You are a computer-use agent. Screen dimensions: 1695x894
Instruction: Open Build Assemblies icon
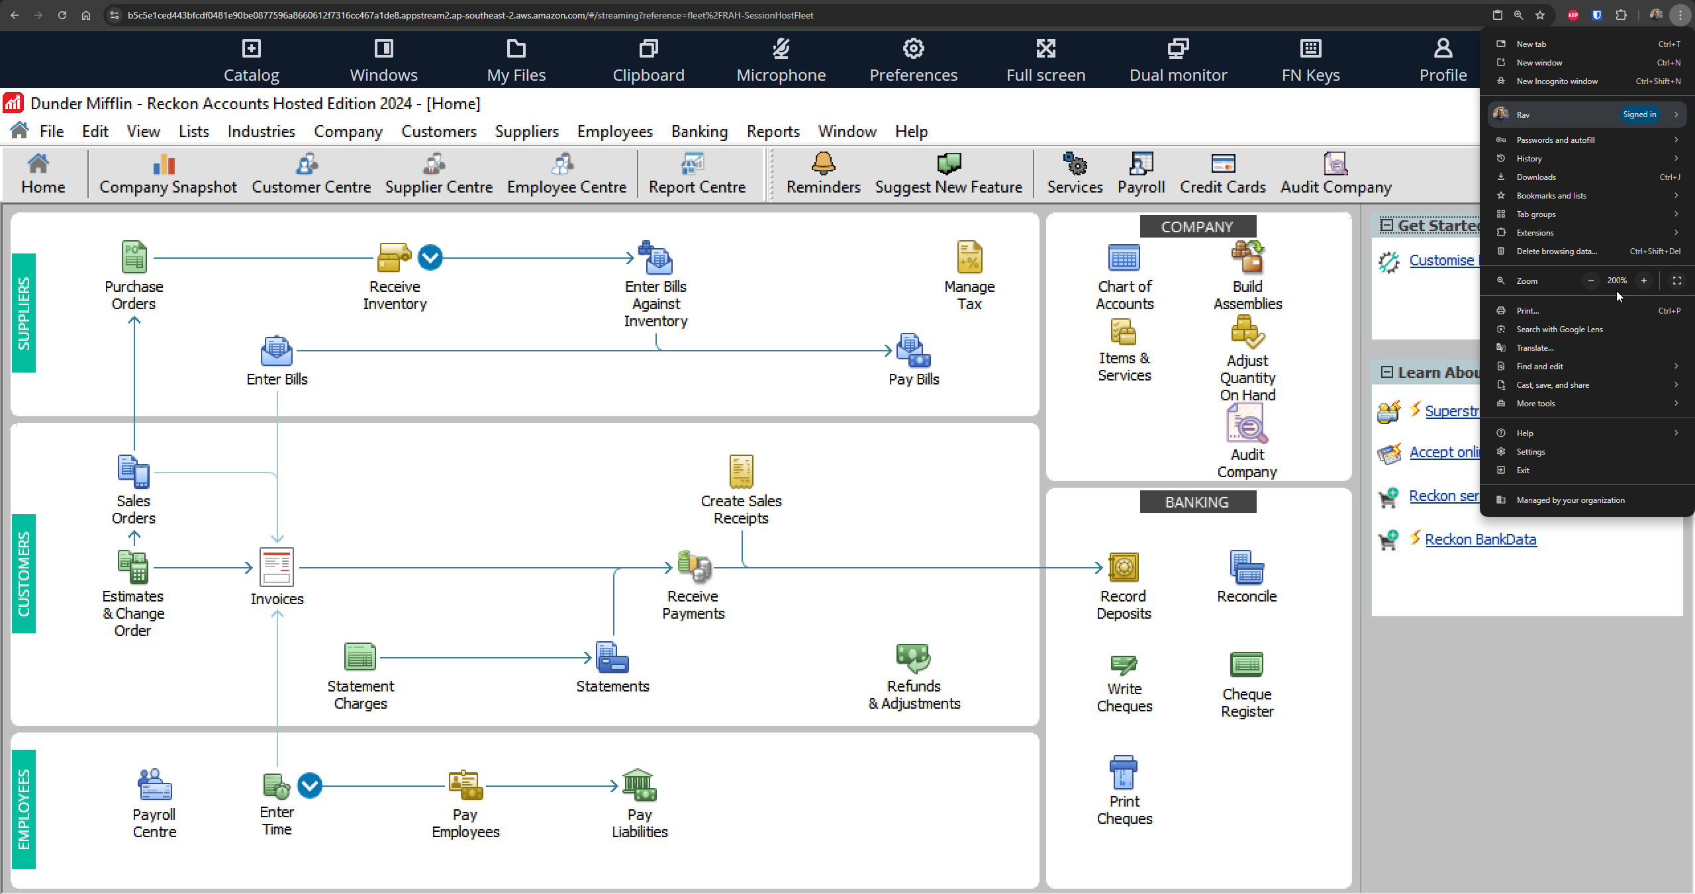click(1247, 257)
